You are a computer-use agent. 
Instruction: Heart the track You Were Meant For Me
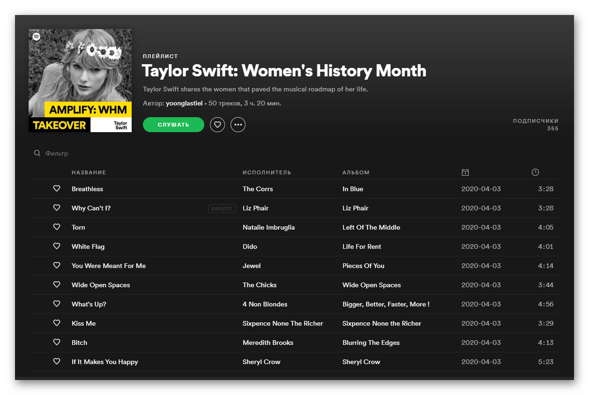pos(57,265)
